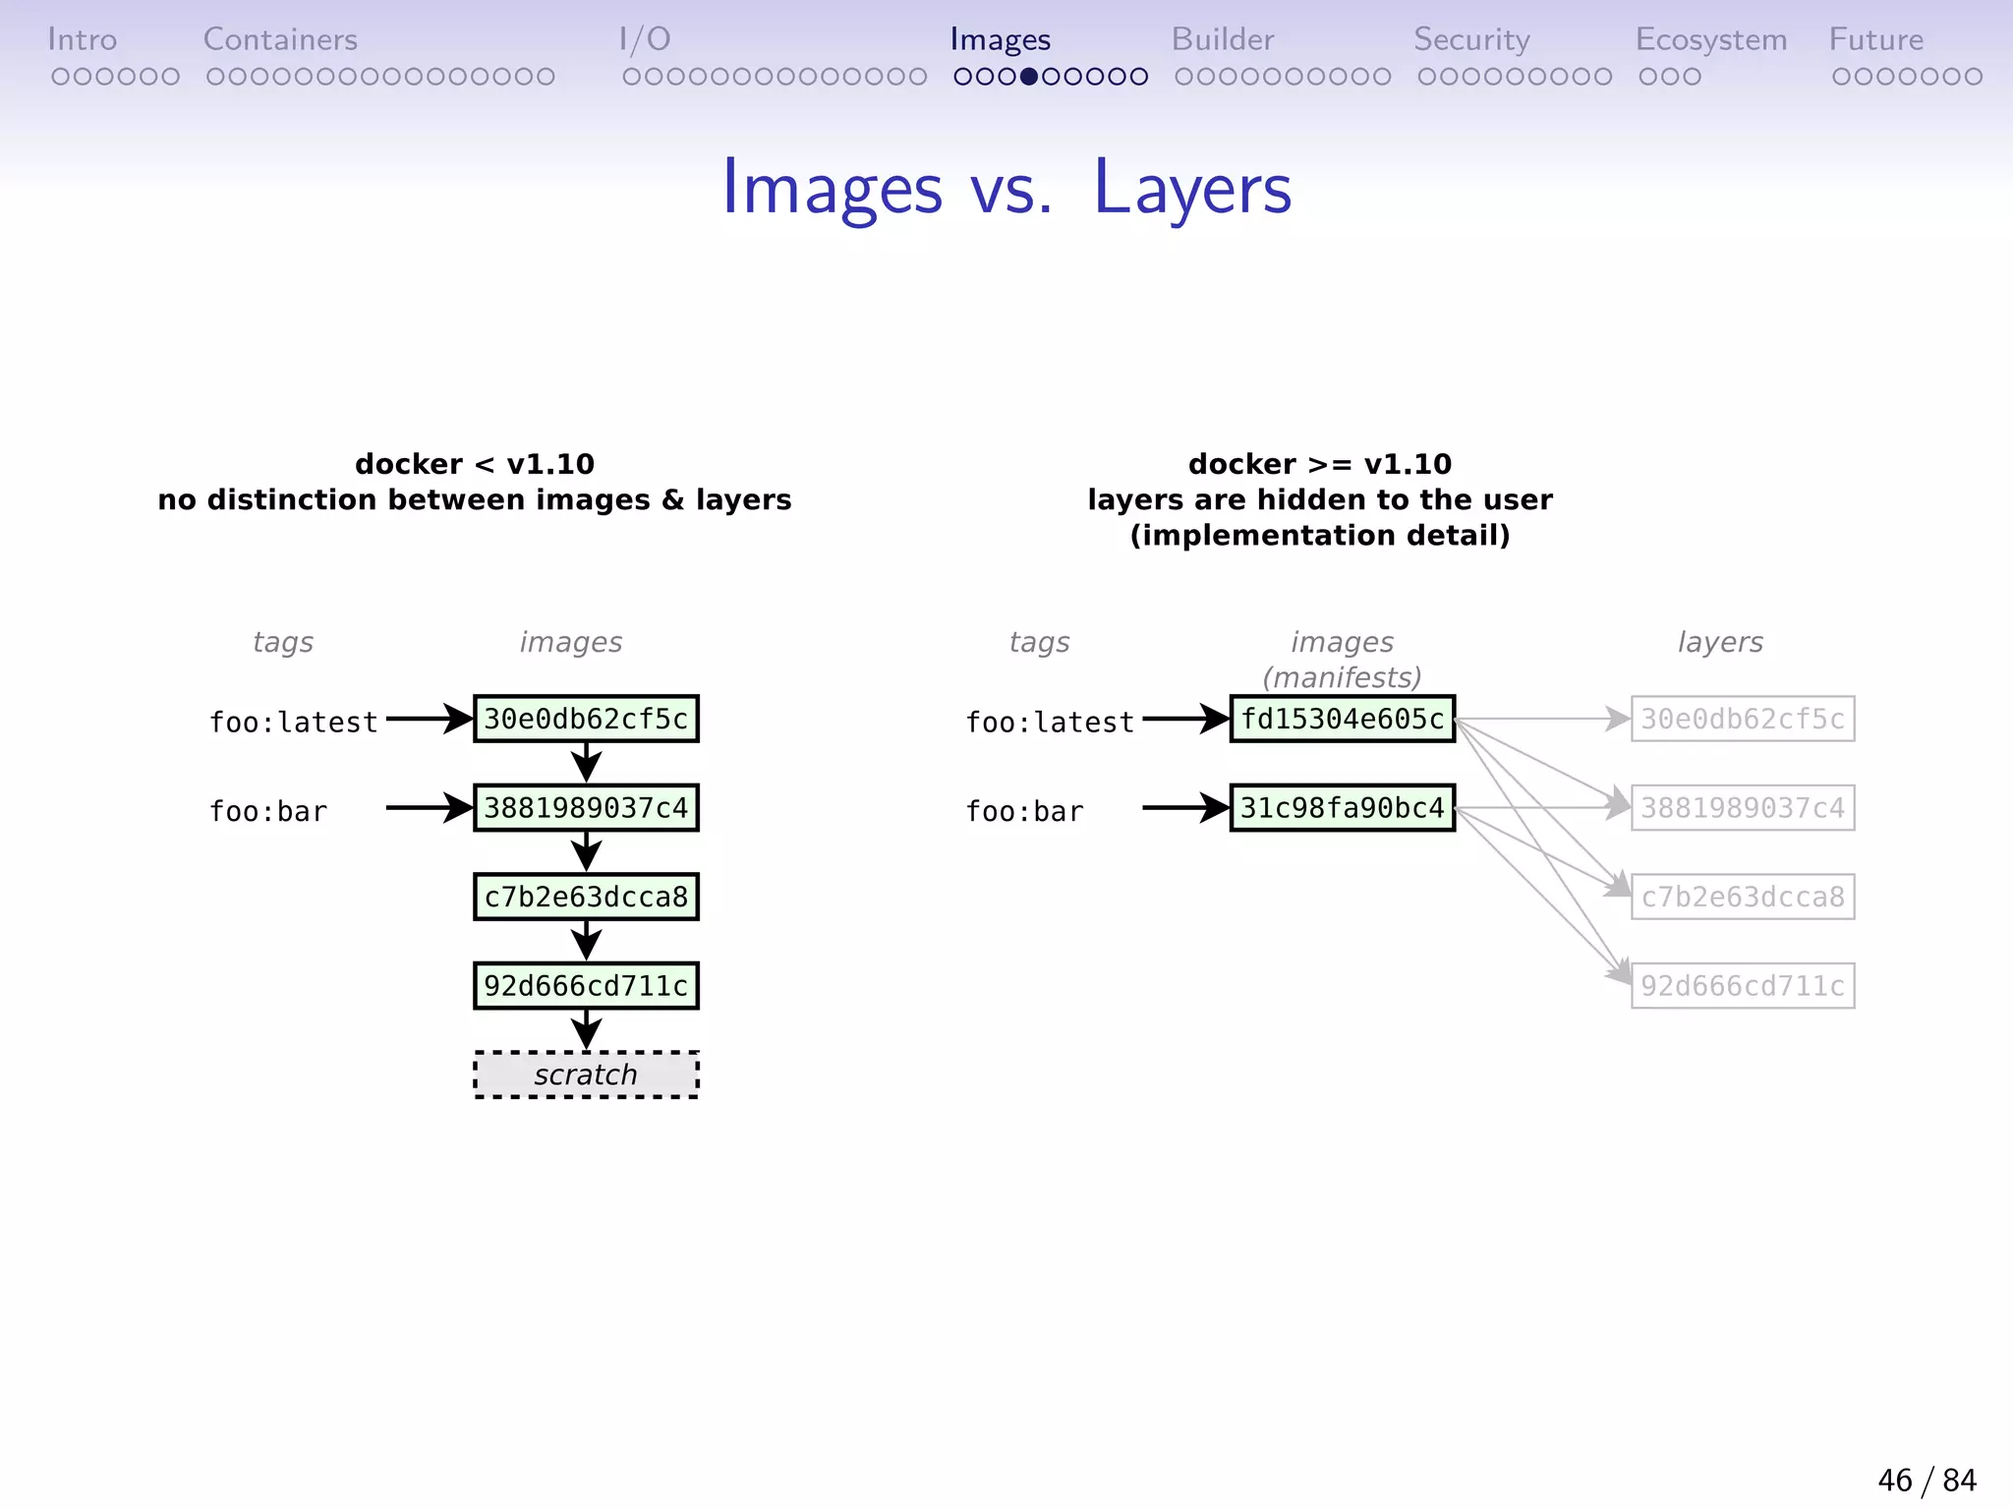Navigate to the Future section

click(x=1875, y=39)
